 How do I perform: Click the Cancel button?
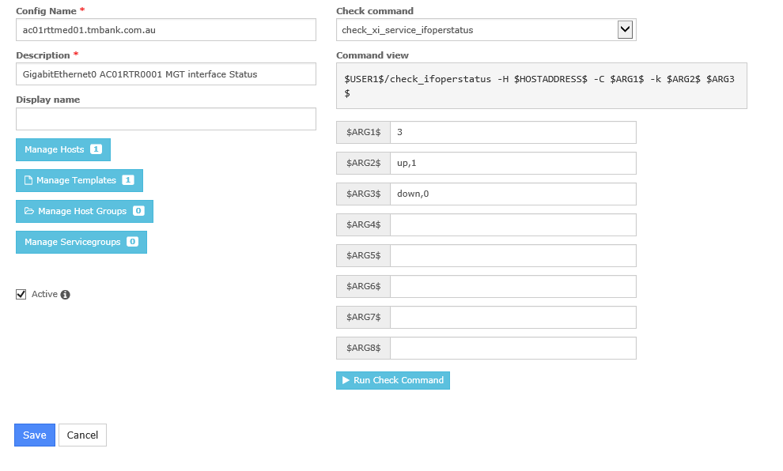coord(82,435)
